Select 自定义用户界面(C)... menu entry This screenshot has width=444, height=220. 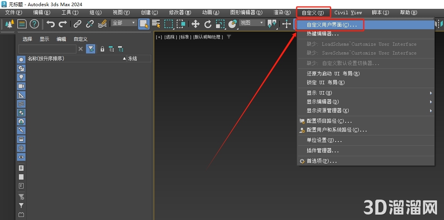pos(366,25)
